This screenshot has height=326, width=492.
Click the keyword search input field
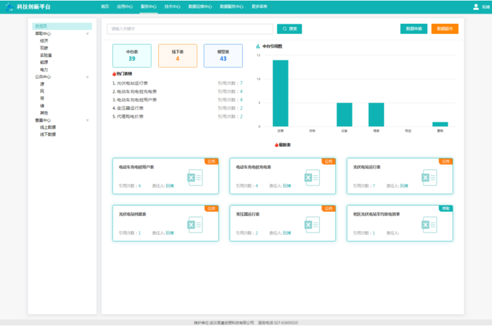[x=190, y=29]
